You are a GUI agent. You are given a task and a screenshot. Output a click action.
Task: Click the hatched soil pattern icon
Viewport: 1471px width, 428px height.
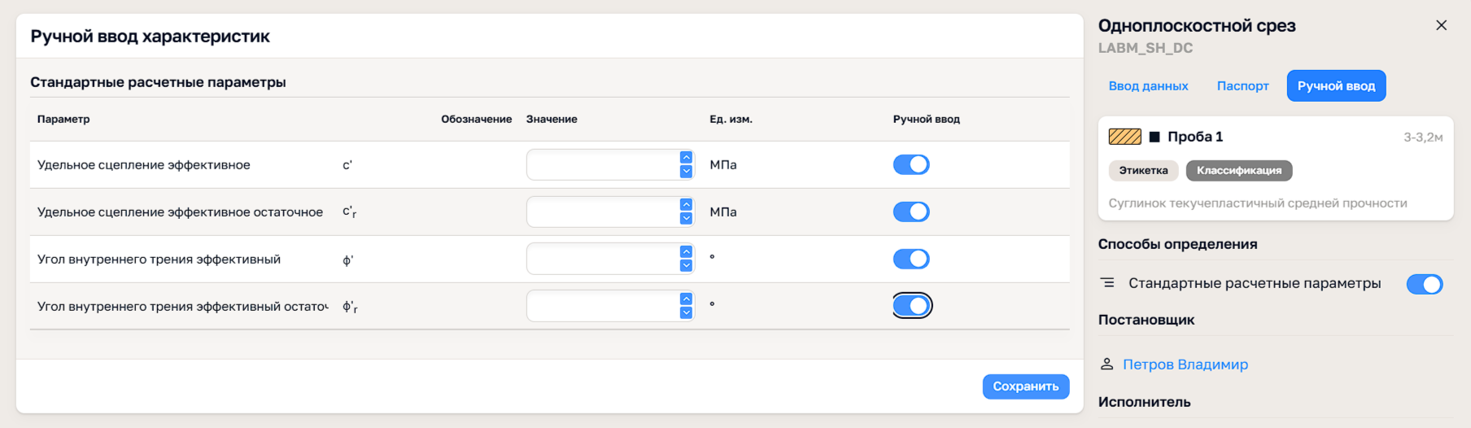(x=1124, y=137)
